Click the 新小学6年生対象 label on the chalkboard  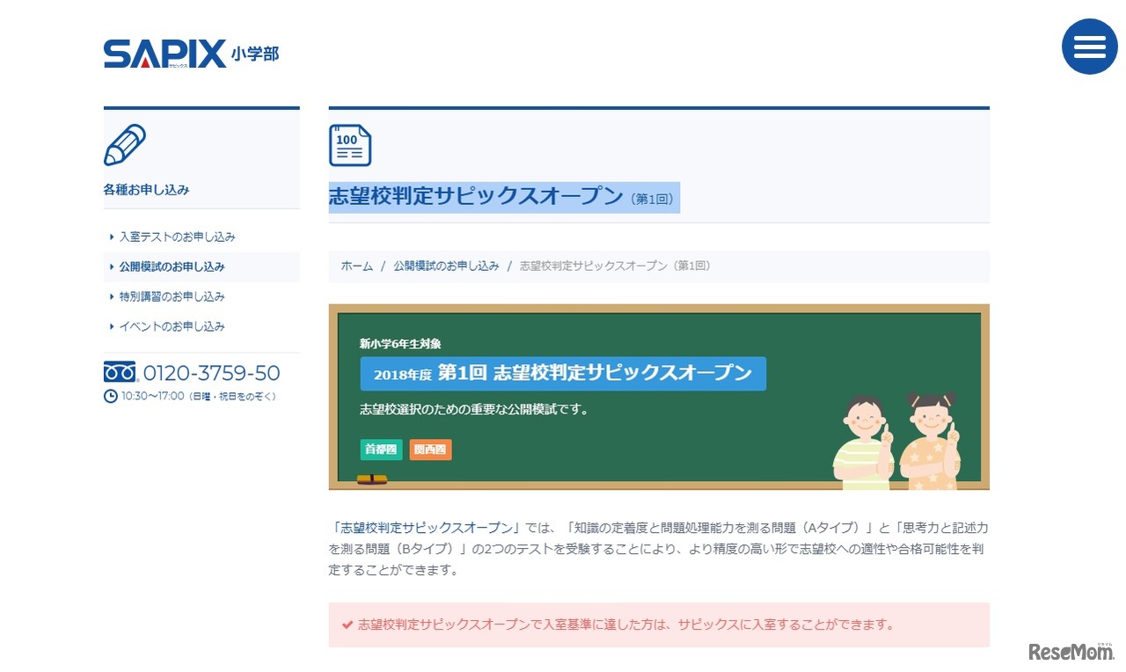tap(400, 343)
